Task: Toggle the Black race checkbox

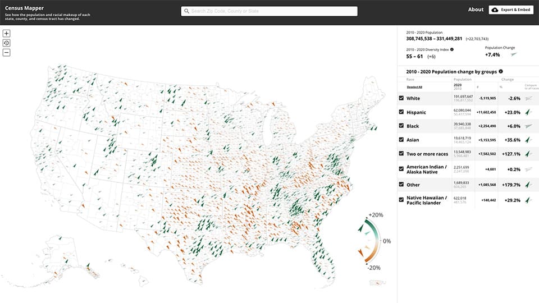Action: coord(401,126)
